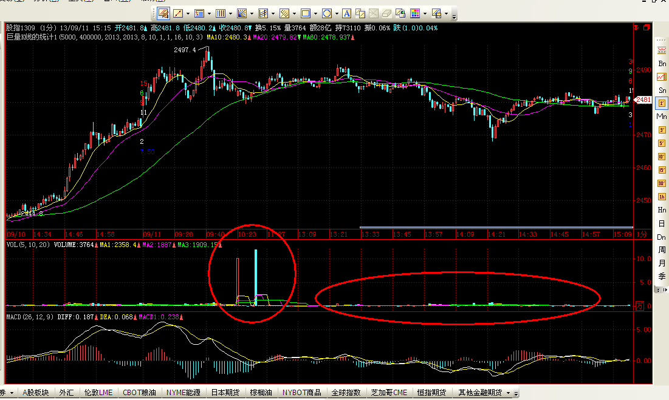Switch to weekly 周 period

662,249
